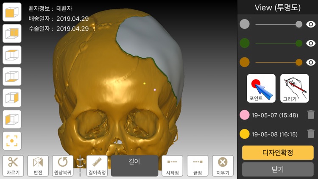Select the bottom face cube view

tap(12, 76)
